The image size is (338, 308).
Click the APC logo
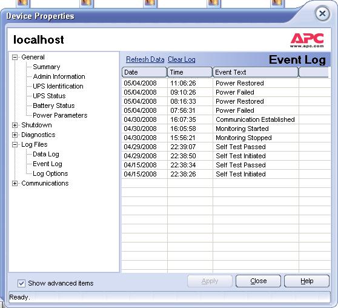307,40
